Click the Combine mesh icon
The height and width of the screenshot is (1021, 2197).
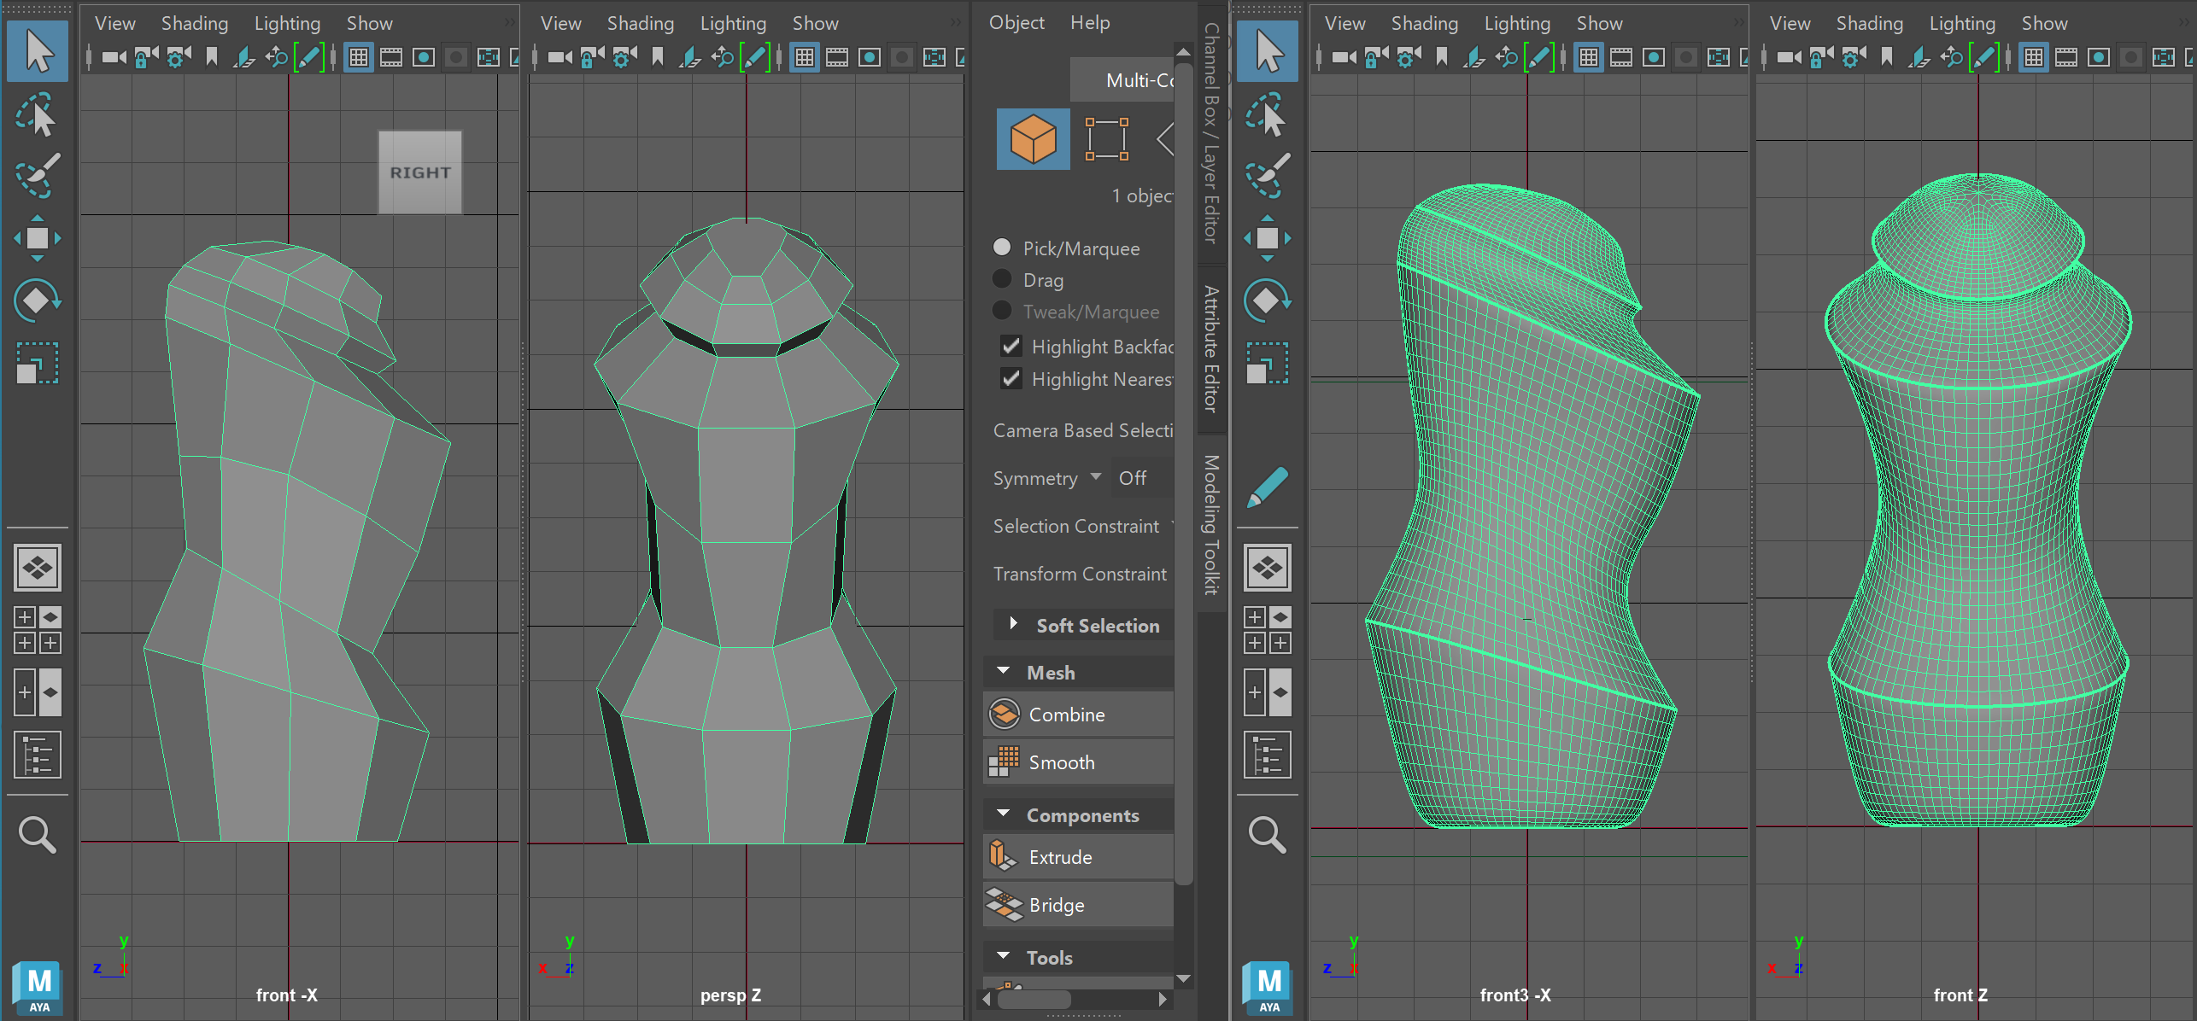(1005, 715)
